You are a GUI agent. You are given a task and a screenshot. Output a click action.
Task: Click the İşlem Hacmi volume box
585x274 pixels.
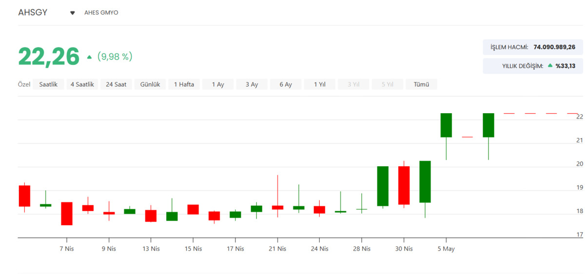point(533,47)
